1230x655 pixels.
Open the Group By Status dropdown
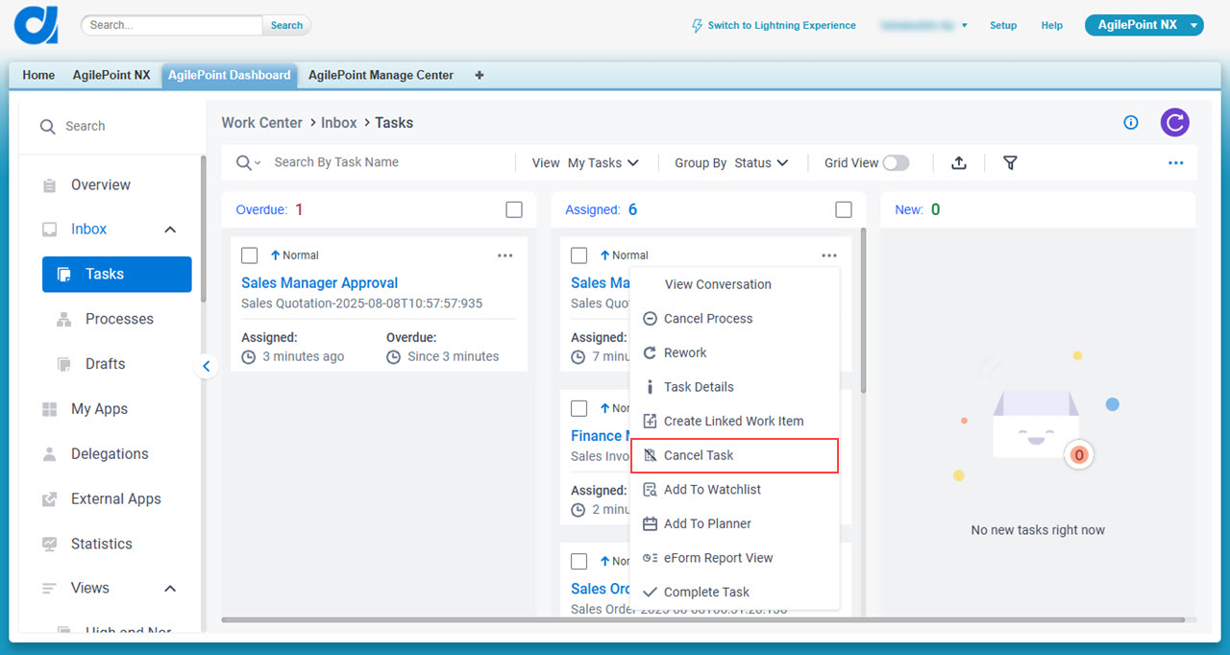731,163
